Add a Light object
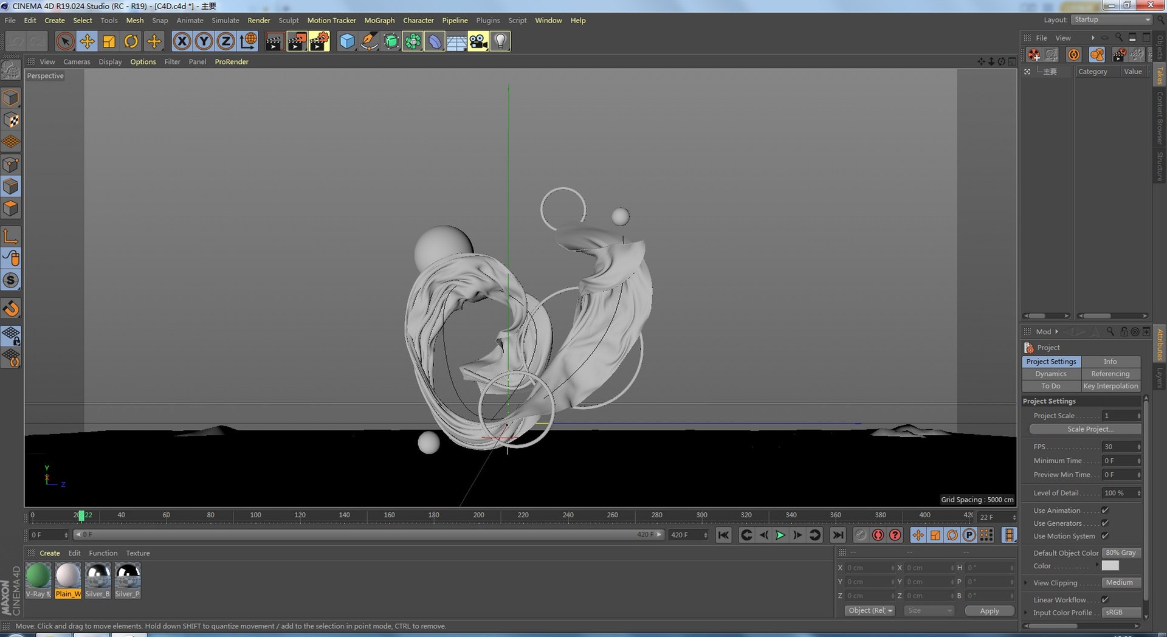This screenshot has height=637, width=1167. 500,41
